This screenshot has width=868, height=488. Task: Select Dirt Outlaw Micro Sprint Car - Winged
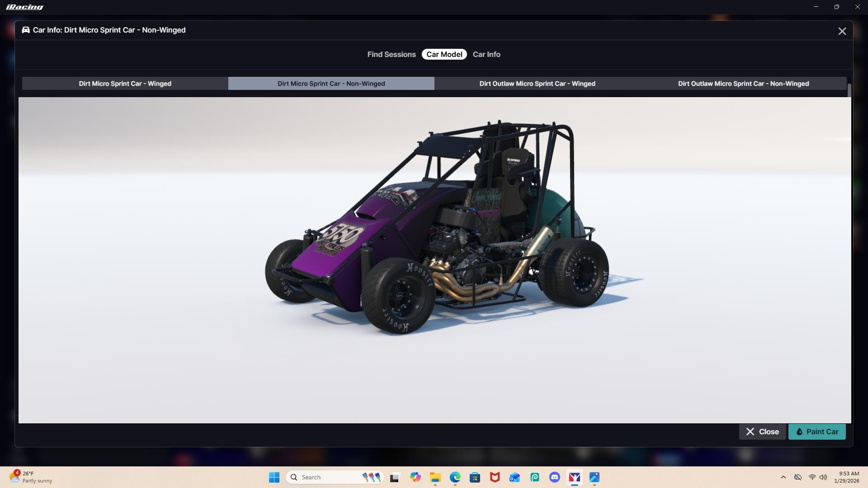pos(537,84)
